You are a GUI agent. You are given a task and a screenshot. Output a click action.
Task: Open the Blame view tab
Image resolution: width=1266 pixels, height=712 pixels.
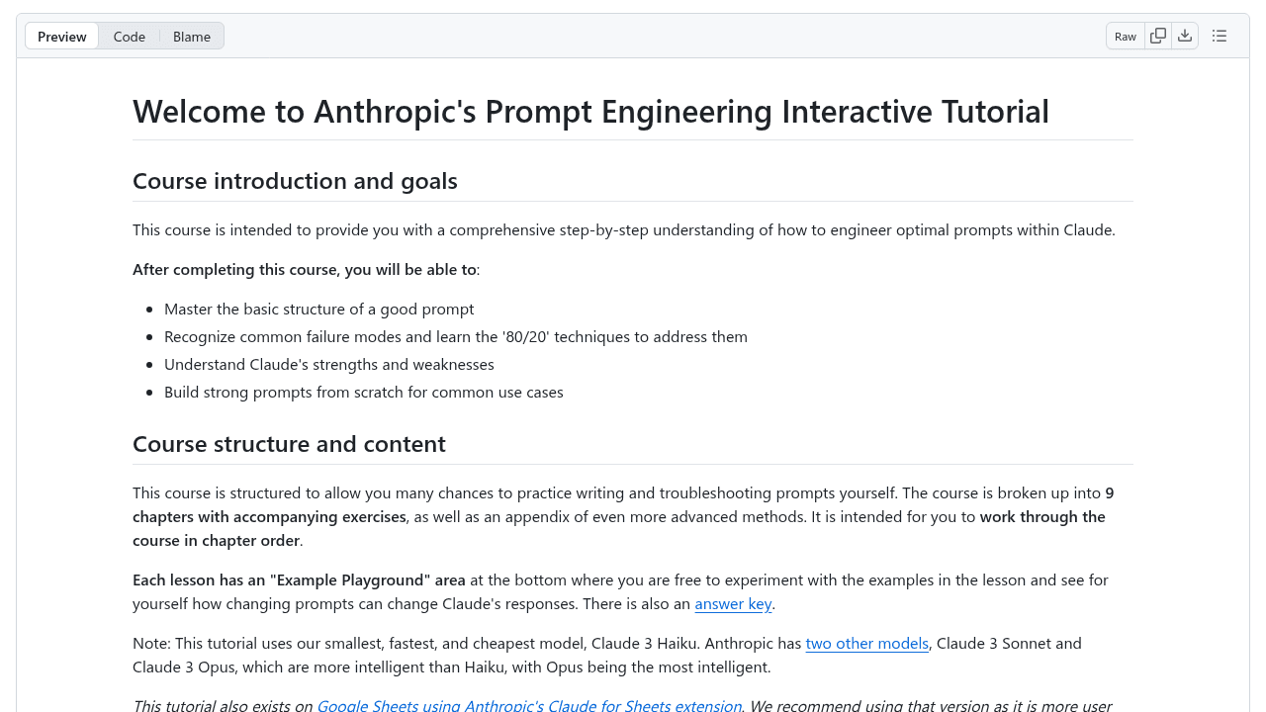point(192,36)
